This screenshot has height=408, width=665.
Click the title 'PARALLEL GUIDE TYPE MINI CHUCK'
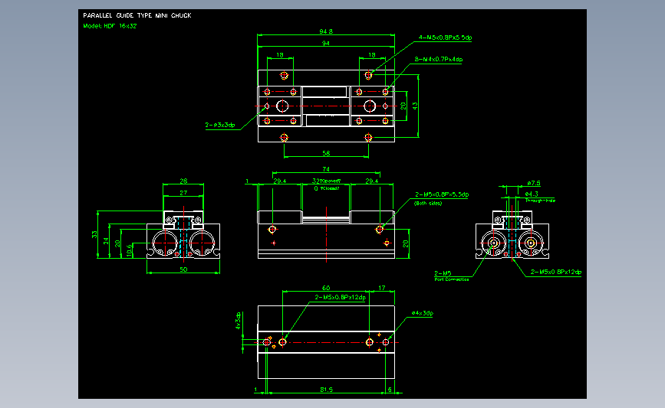[137, 15]
